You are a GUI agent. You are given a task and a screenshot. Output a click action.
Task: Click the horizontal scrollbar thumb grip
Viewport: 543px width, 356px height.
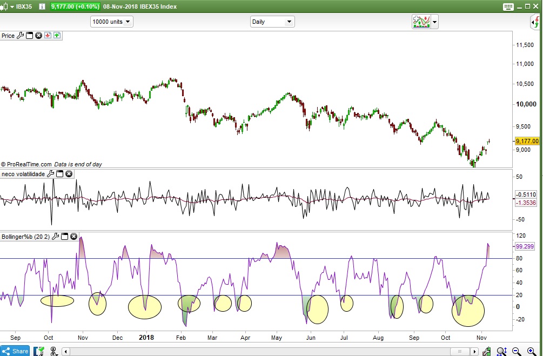click(460, 352)
